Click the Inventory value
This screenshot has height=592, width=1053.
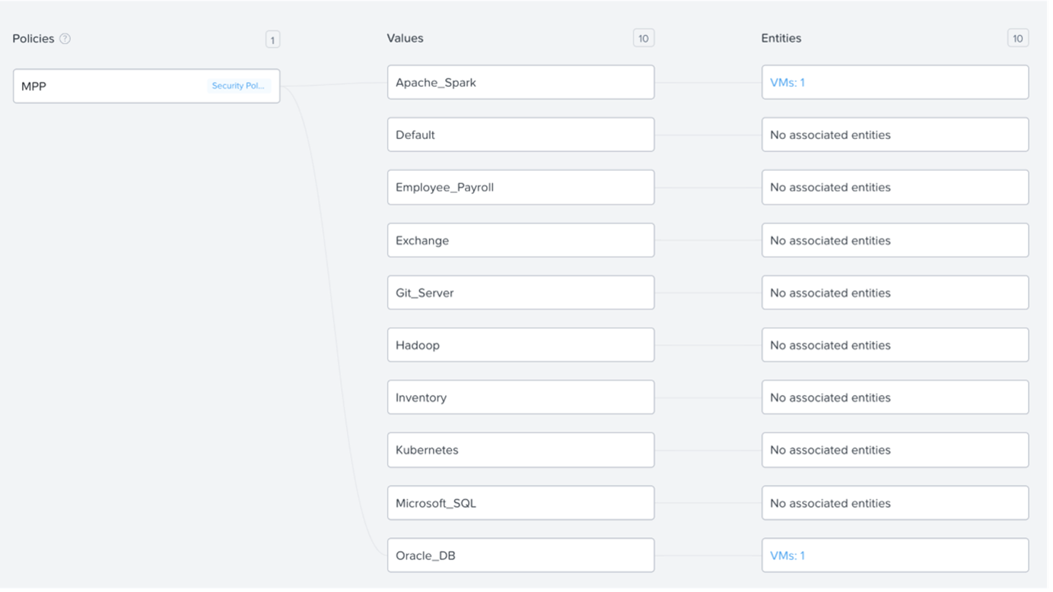520,397
